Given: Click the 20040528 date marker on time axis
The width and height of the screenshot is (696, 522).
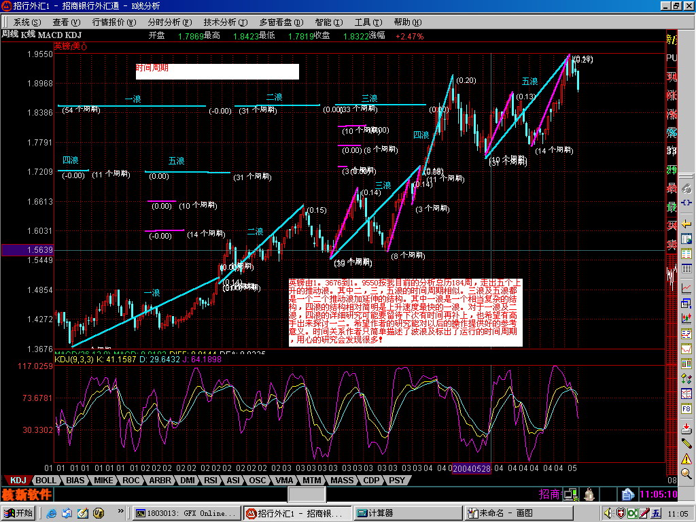Looking at the screenshot, I should coord(472,468).
